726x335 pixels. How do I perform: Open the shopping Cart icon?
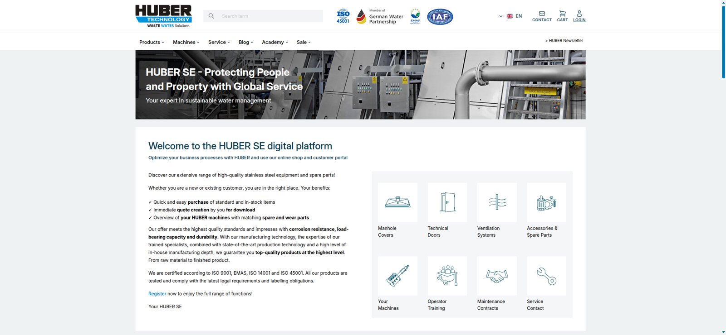[563, 14]
